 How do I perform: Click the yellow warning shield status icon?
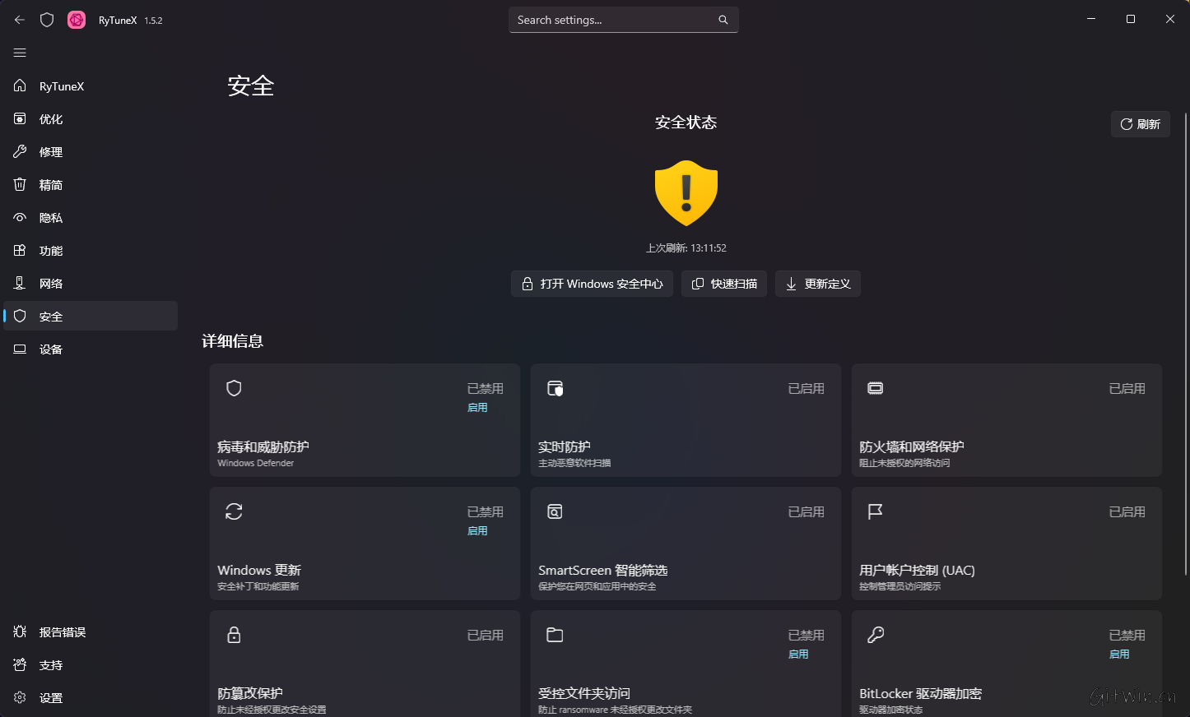point(686,193)
